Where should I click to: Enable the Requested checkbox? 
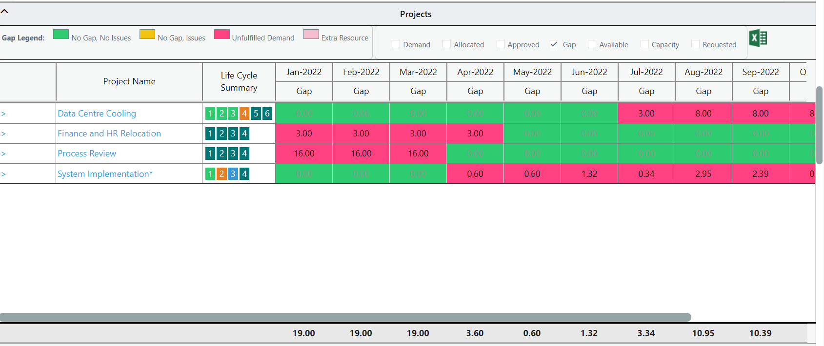(695, 44)
